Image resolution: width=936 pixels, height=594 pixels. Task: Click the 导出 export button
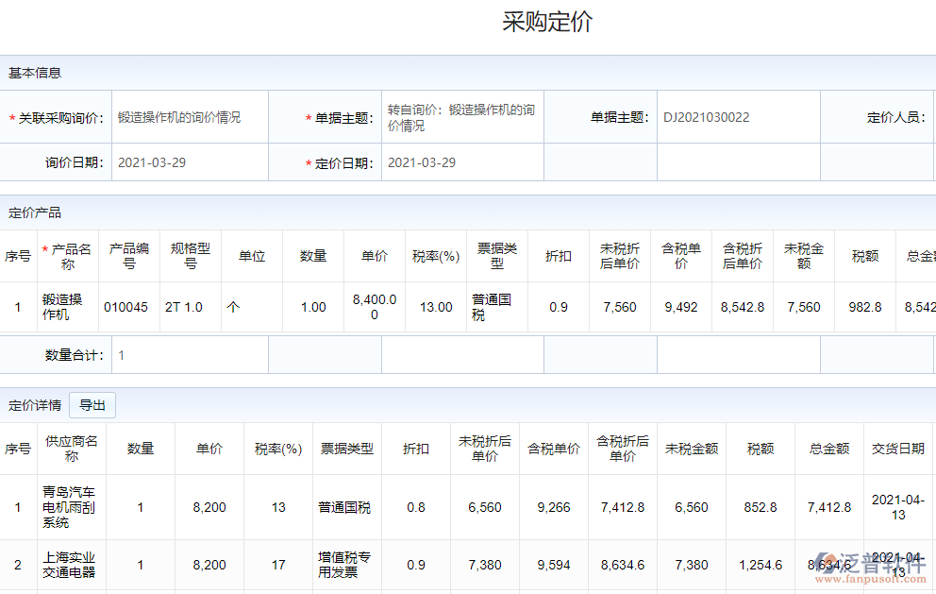92,405
